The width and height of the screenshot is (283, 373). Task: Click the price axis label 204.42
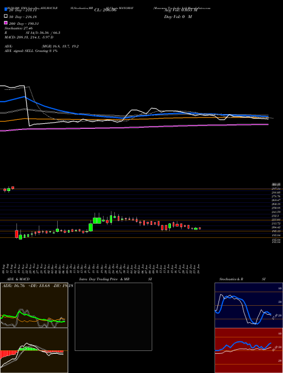coord(276,227)
